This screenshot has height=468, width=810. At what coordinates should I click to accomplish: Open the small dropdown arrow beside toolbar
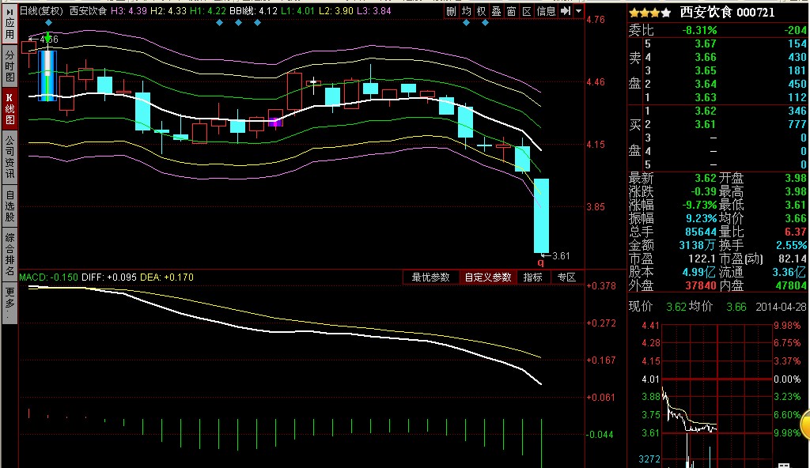pyautogui.click(x=578, y=11)
